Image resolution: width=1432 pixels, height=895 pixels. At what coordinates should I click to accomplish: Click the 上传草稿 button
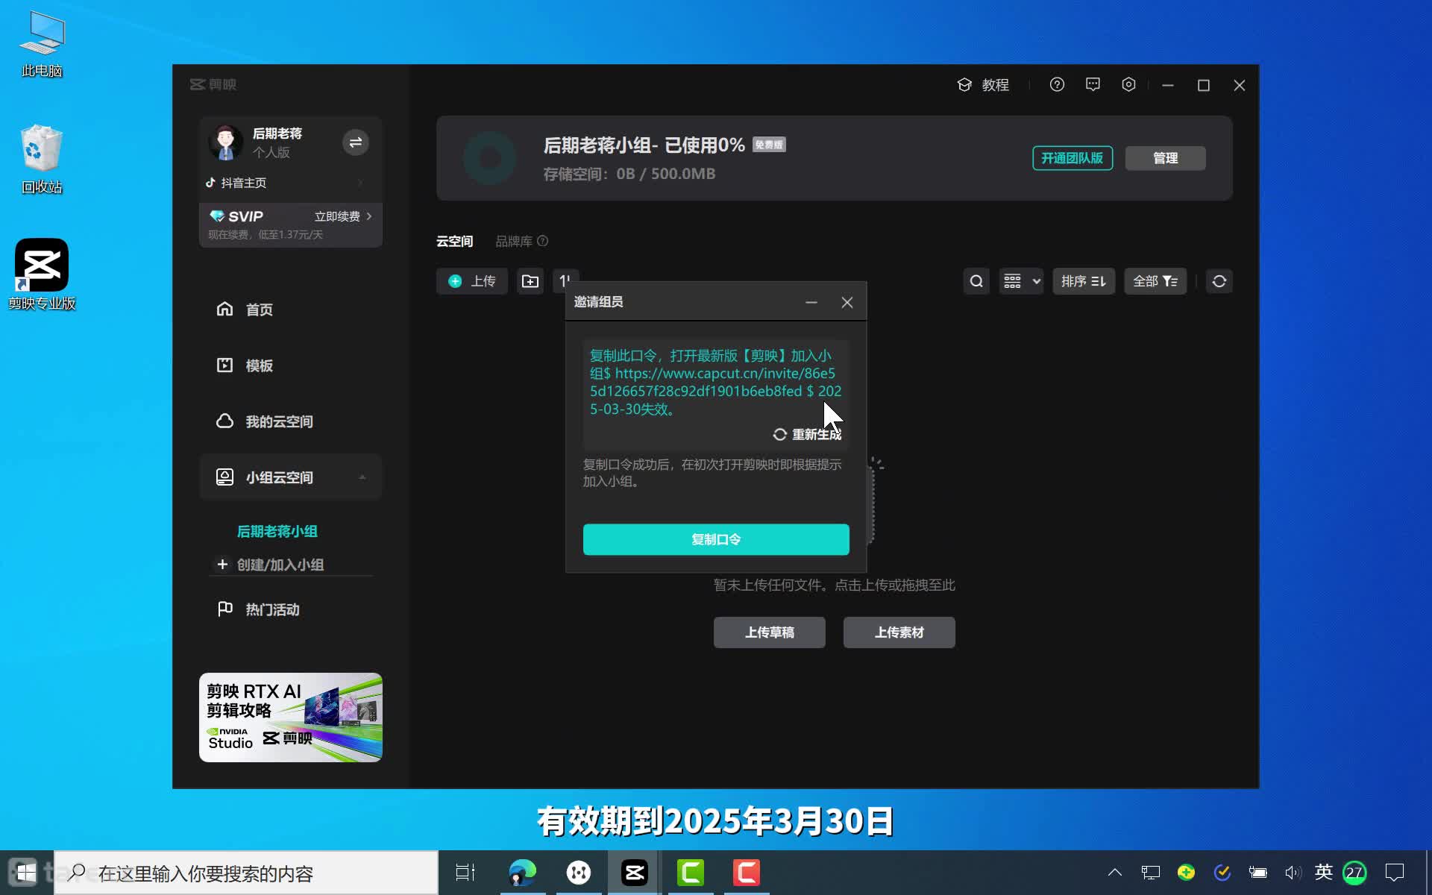[770, 632]
